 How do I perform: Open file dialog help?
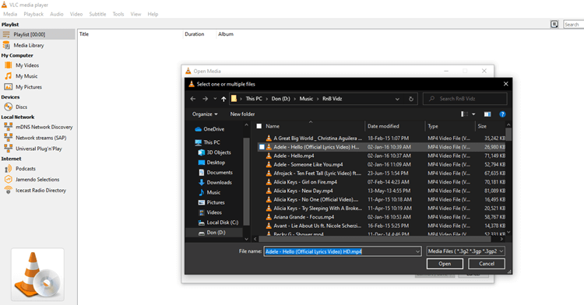click(502, 114)
